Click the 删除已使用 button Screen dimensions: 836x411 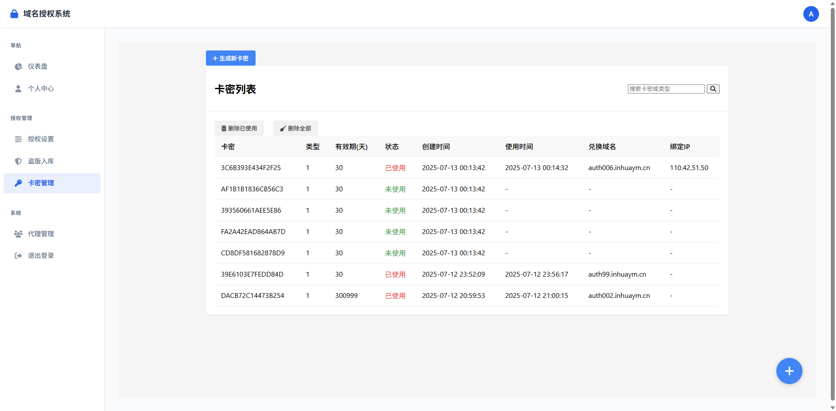coord(239,128)
